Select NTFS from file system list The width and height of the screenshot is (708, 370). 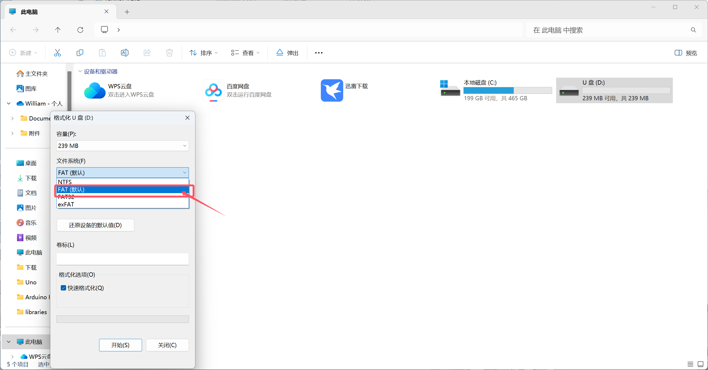click(65, 182)
